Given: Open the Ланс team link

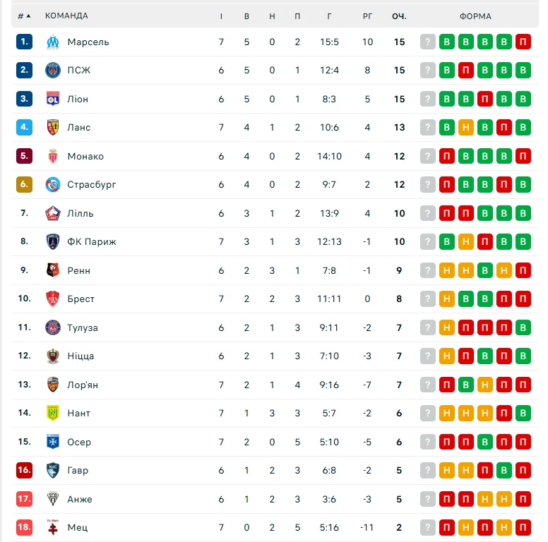Looking at the screenshot, I should point(79,128).
